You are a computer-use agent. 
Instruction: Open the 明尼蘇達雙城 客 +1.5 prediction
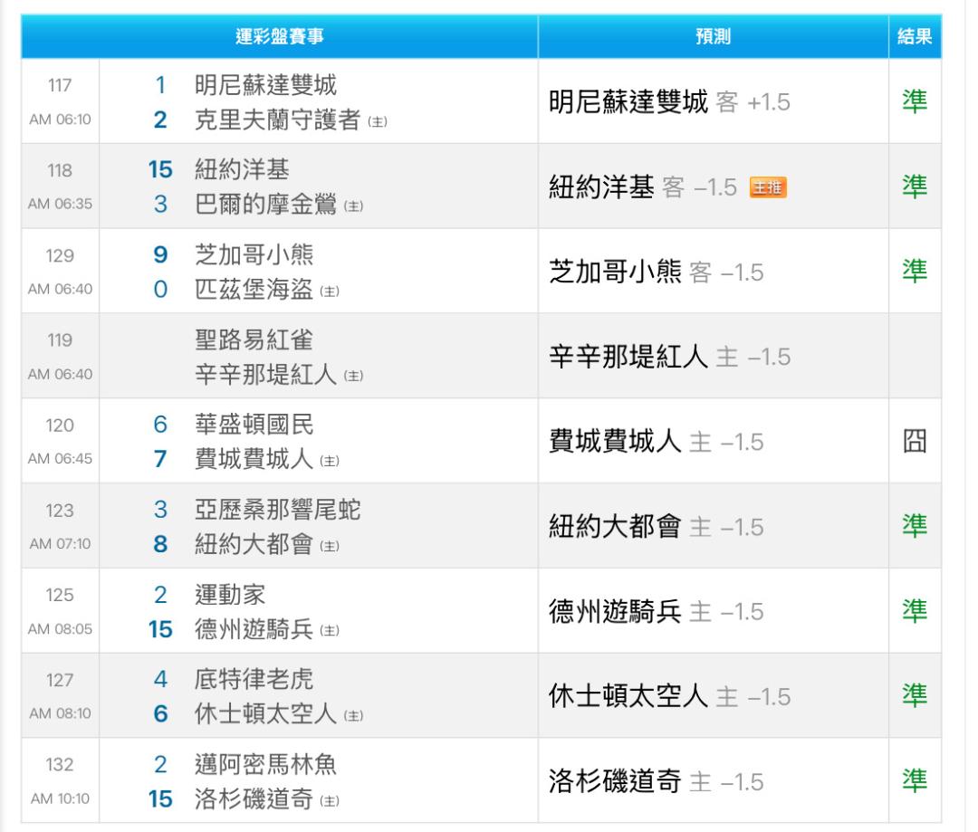[669, 101]
